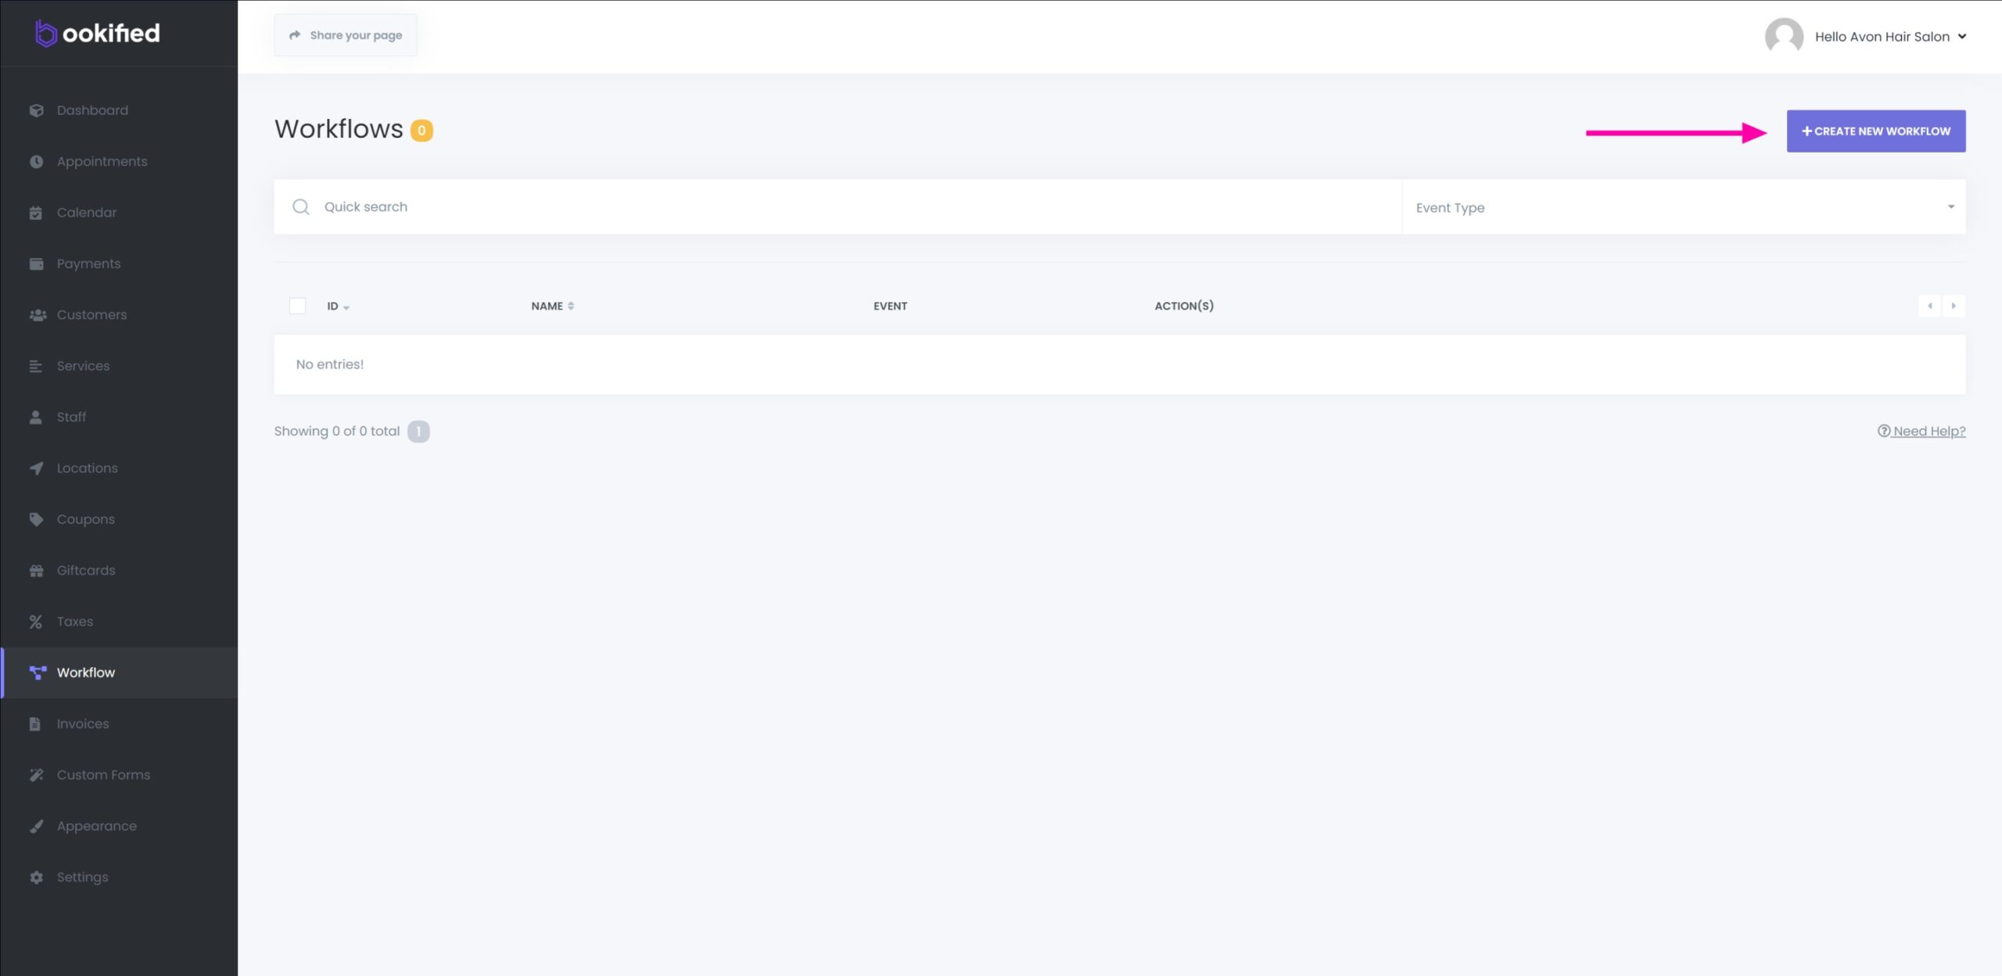Image resolution: width=2002 pixels, height=976 pixels.
Task: Sort table by ID column
Action: point(338,306)
